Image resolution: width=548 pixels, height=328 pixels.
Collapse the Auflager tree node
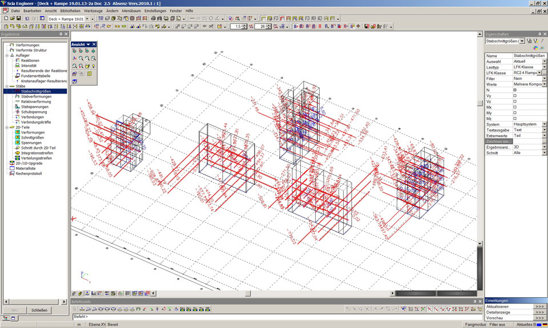click(x=6, y=55)
